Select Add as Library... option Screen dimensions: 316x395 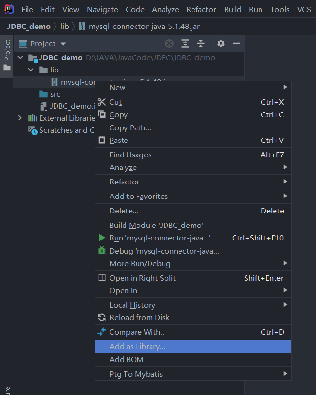tap(192, 346)
